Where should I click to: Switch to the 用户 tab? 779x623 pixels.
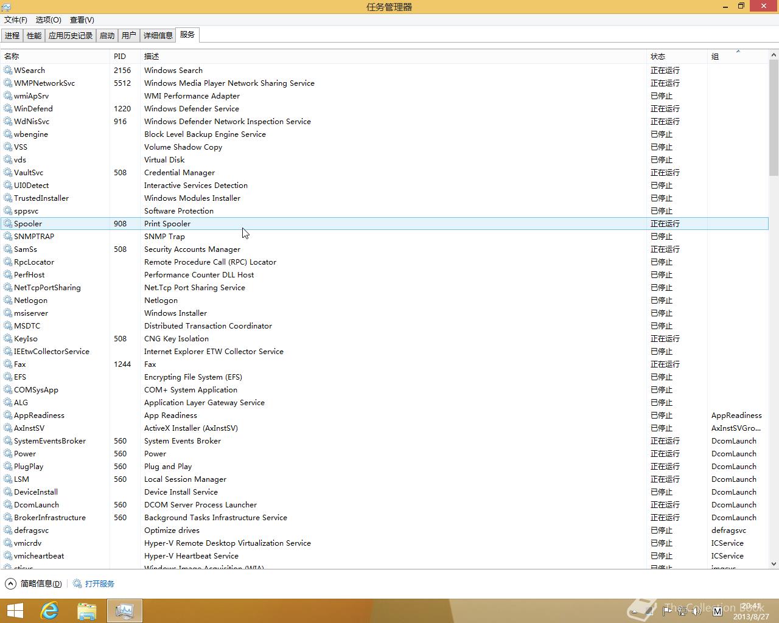[129, 36]
